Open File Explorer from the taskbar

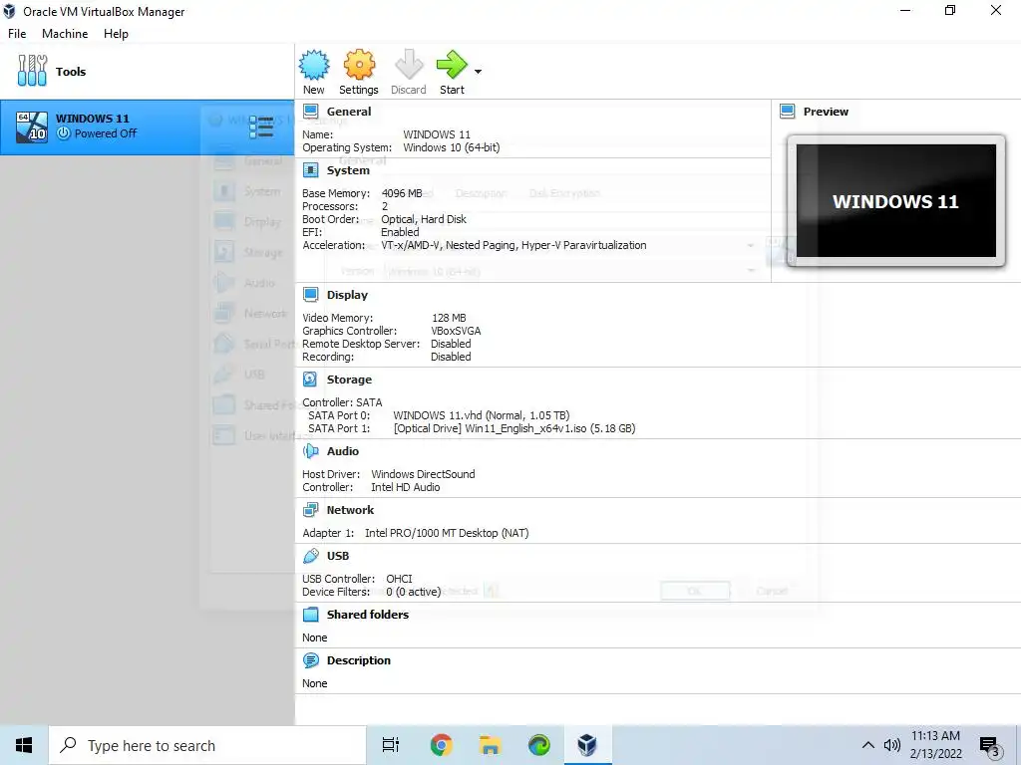(491, 745)
